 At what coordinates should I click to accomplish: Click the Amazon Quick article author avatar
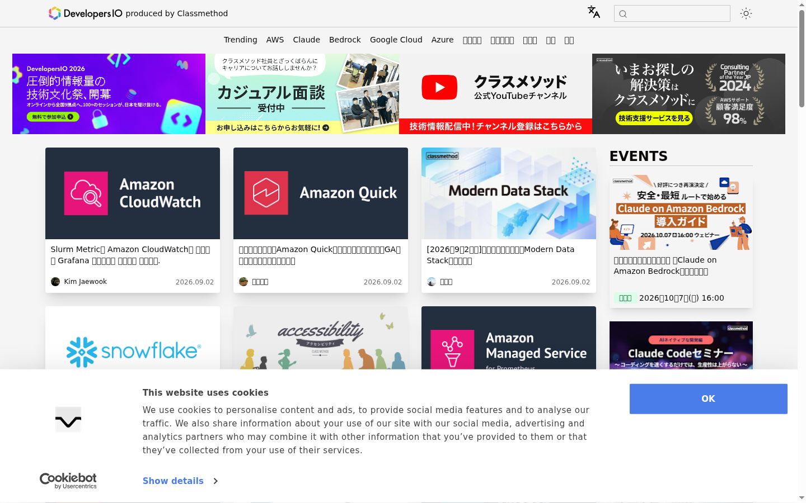coord(243,282)
